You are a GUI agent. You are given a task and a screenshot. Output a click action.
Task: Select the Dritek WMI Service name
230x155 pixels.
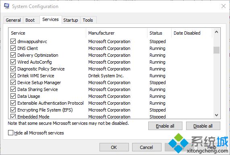pos(36,76)
